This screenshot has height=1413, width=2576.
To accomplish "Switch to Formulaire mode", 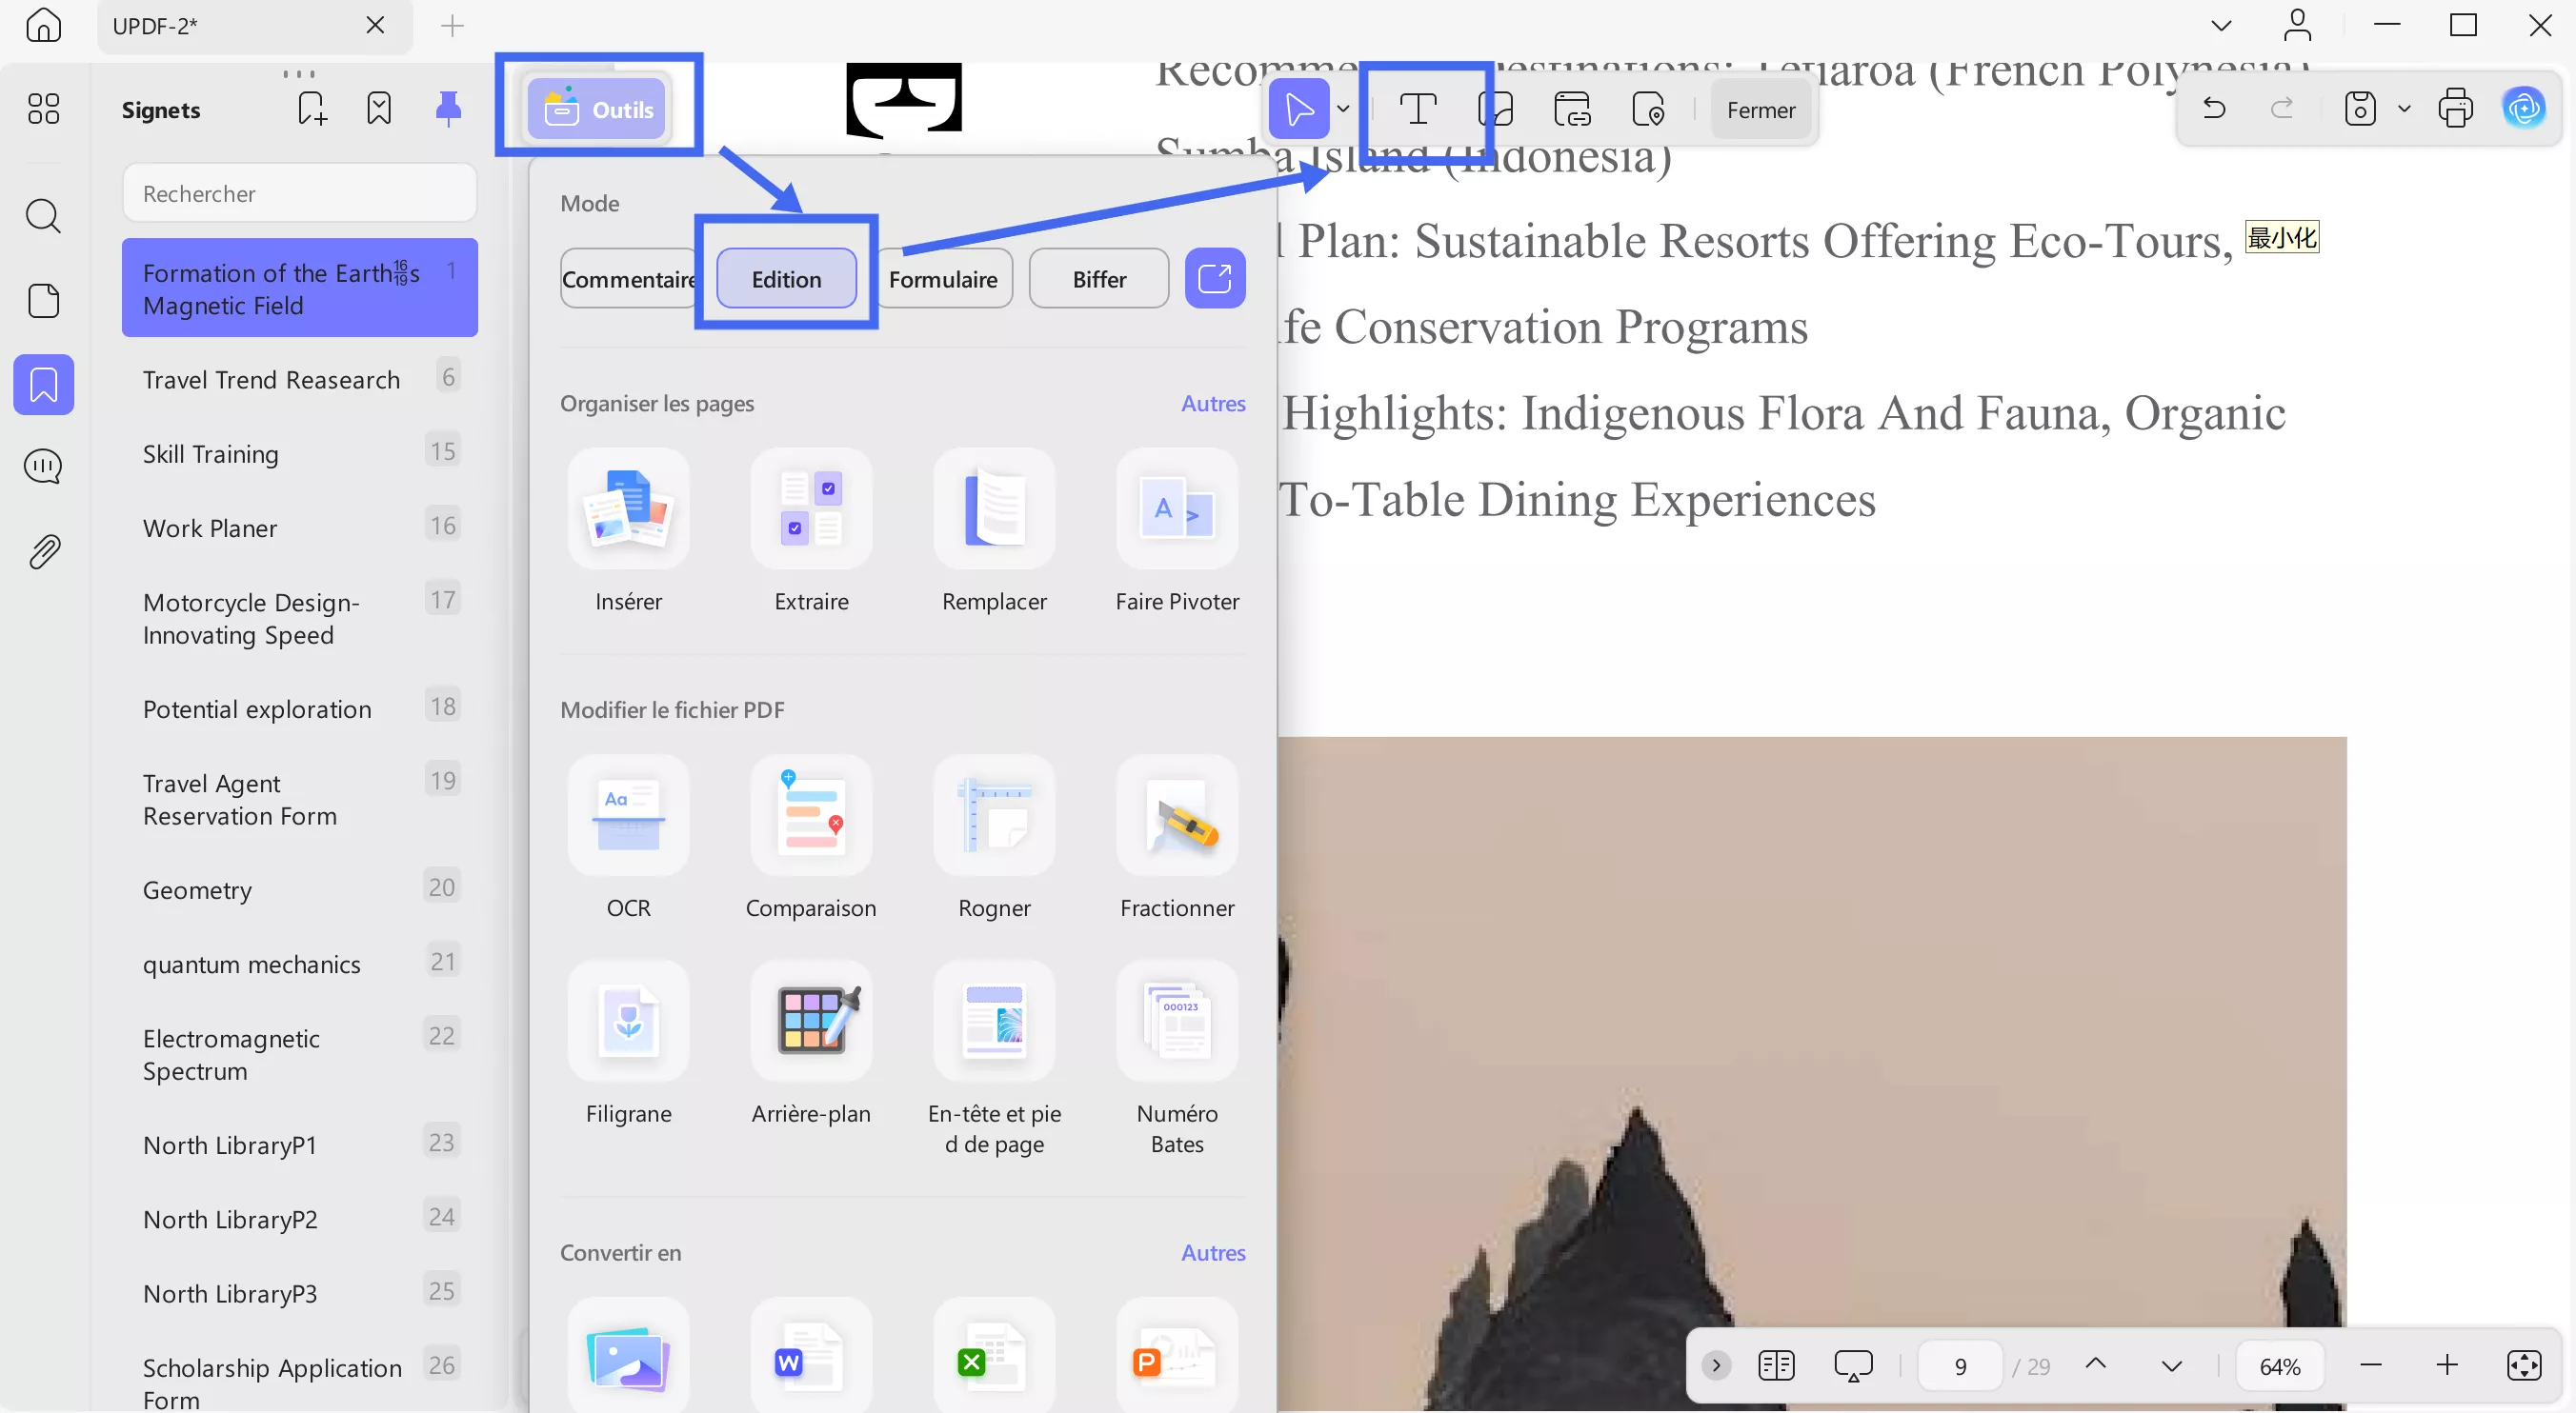I will point(943,279).
